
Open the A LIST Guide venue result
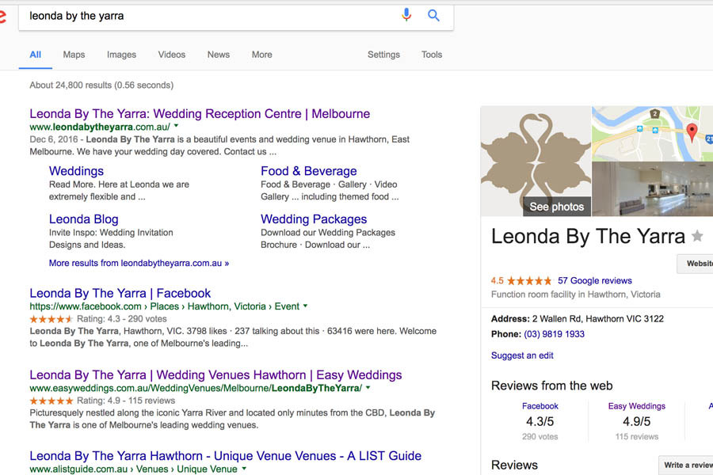pyautogui.click(x=226, y=456)
